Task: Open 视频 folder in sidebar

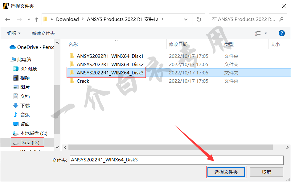Action: [21, 78]
